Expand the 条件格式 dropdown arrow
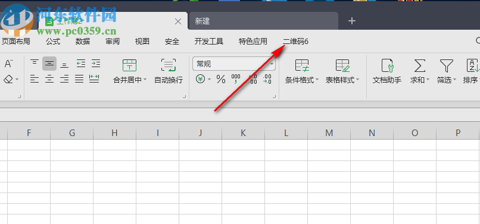480x224 pixels. (317, 80)
